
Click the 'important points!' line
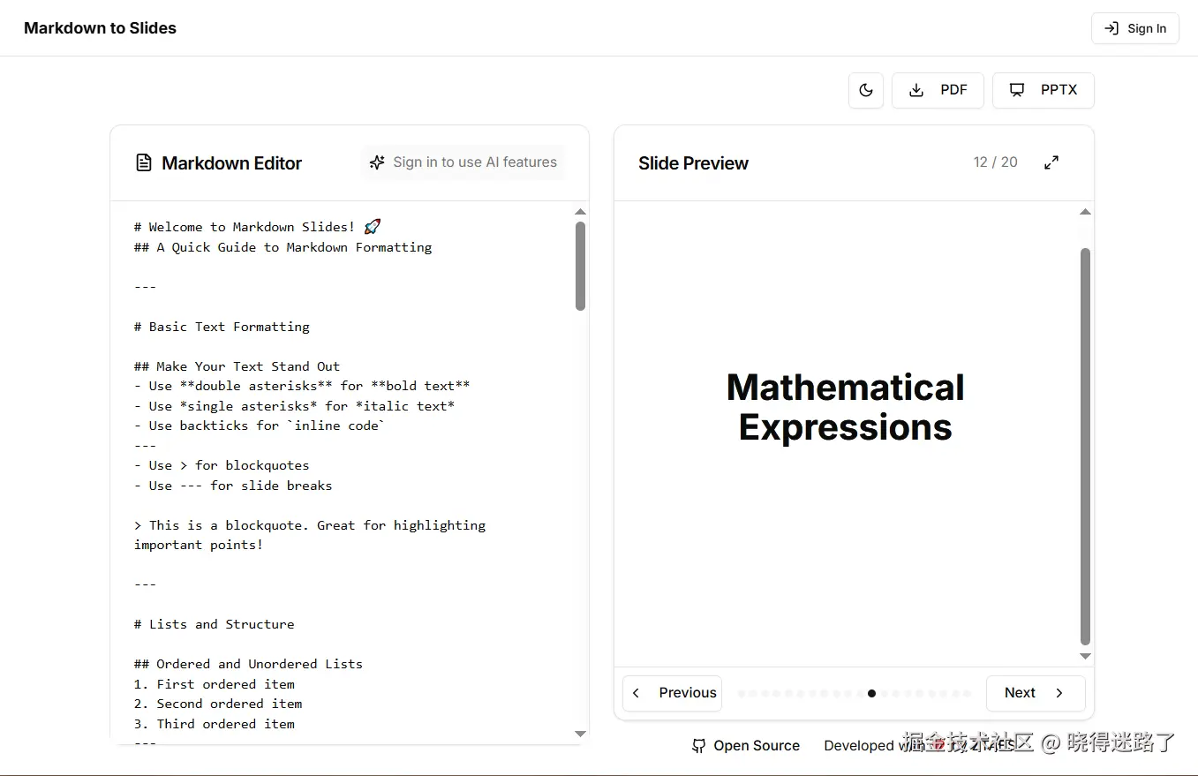[x=199, y=545]
